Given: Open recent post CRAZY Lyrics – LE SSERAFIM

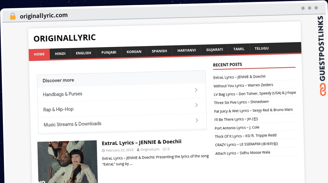Looking at the screenshot, I should click(247, 144).
